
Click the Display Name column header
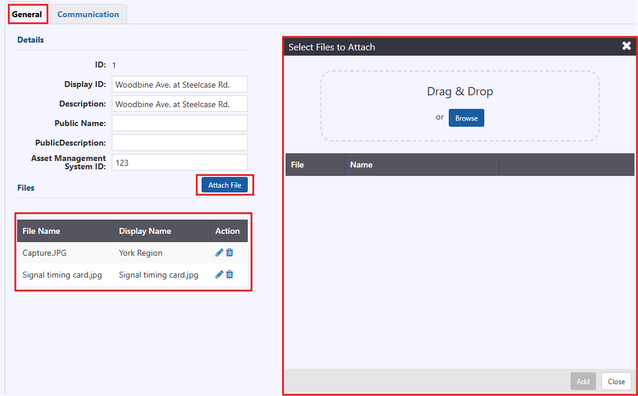[145, 231]
